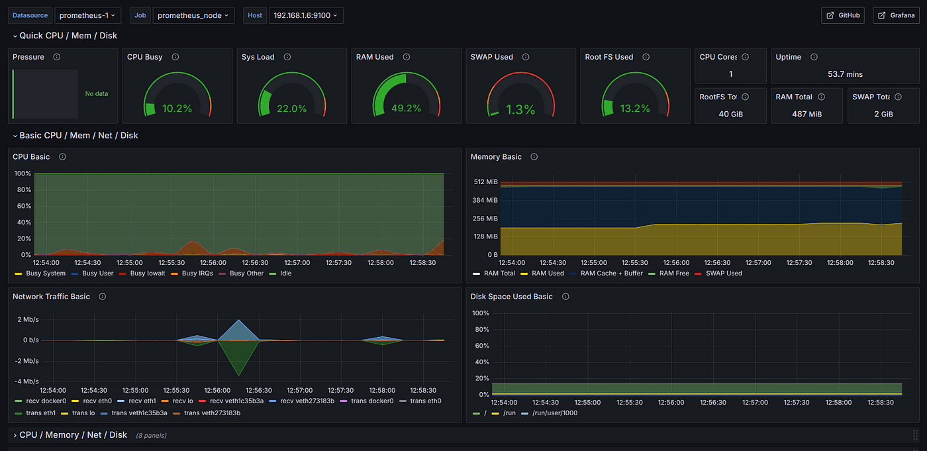Click the SWAP Used legend color swatch
This screenshot has width=927, height=451.
(x=697, y=274)
